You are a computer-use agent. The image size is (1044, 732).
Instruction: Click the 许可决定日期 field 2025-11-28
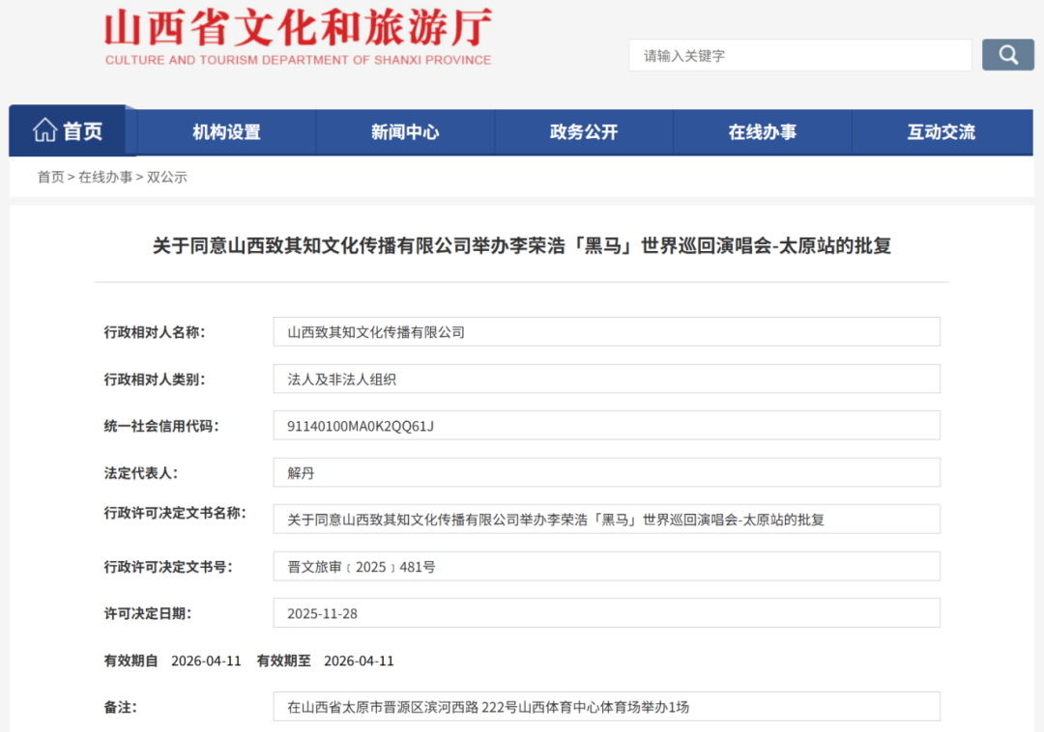[606, 613]
